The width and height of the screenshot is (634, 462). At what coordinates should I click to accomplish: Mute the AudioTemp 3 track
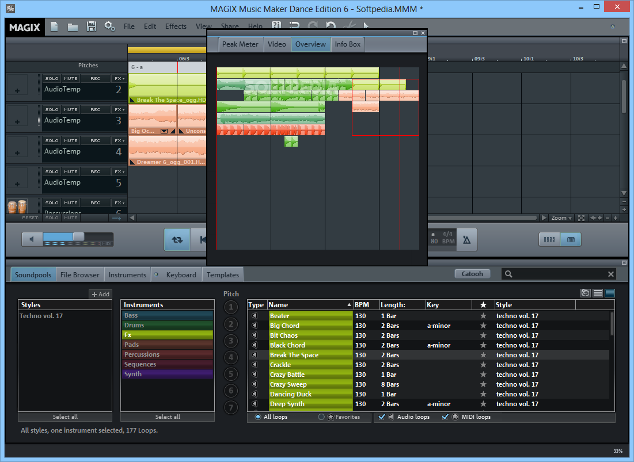(71, 109)
